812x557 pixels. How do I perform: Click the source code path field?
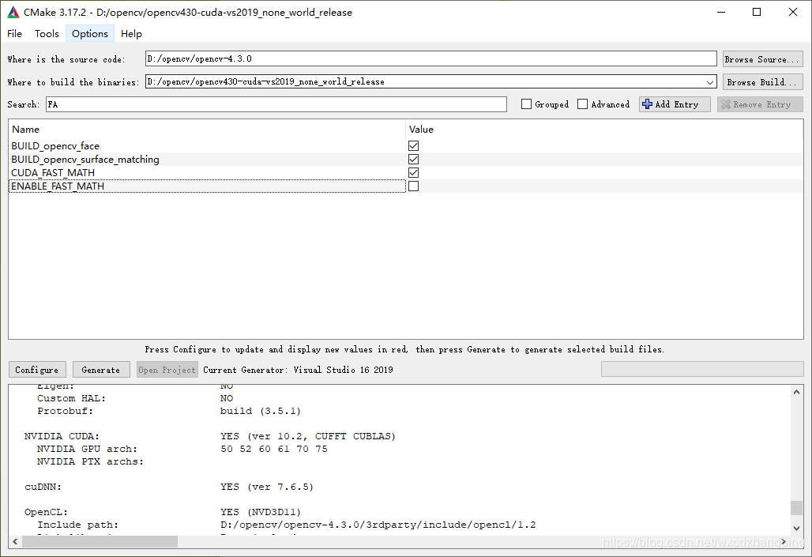[x=430, y=58]
